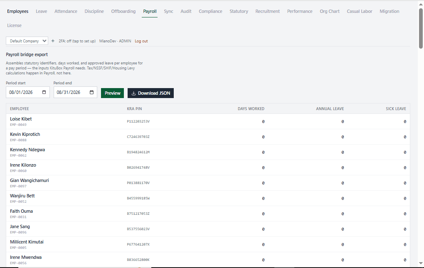Select employee Wanjiru Bett
Viewport: 424px width, 268px height.
click(x=22, y=196)
